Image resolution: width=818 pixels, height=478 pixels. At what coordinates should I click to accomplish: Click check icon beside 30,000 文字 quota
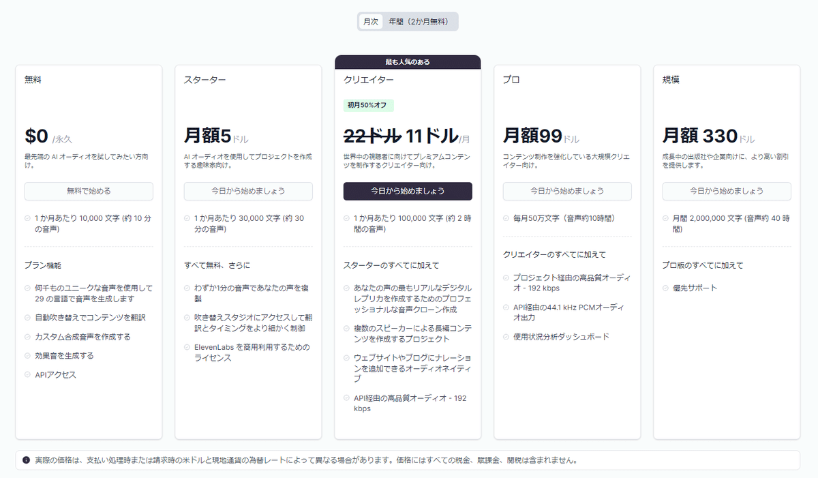[187, 219]
